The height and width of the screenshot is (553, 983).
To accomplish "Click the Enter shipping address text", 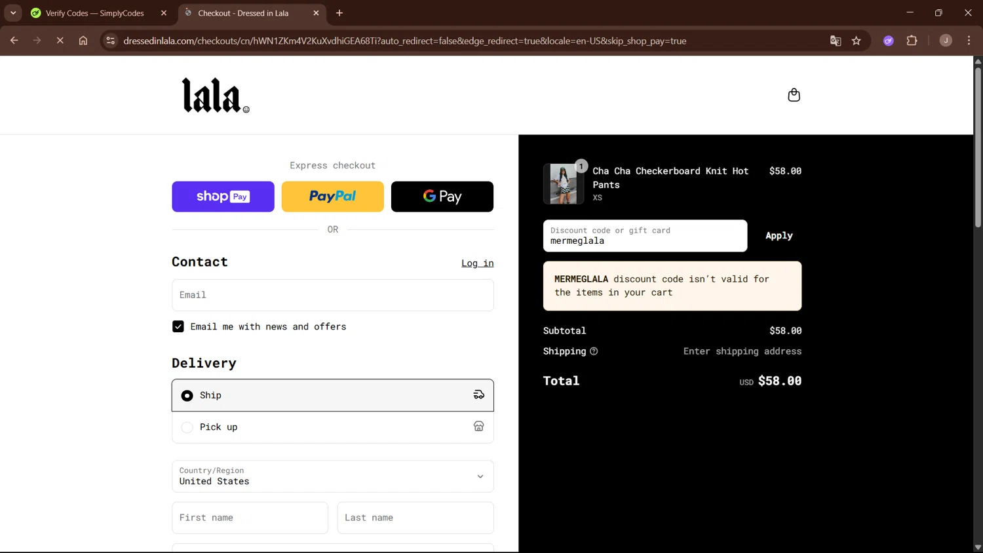I will pos(742,351).
